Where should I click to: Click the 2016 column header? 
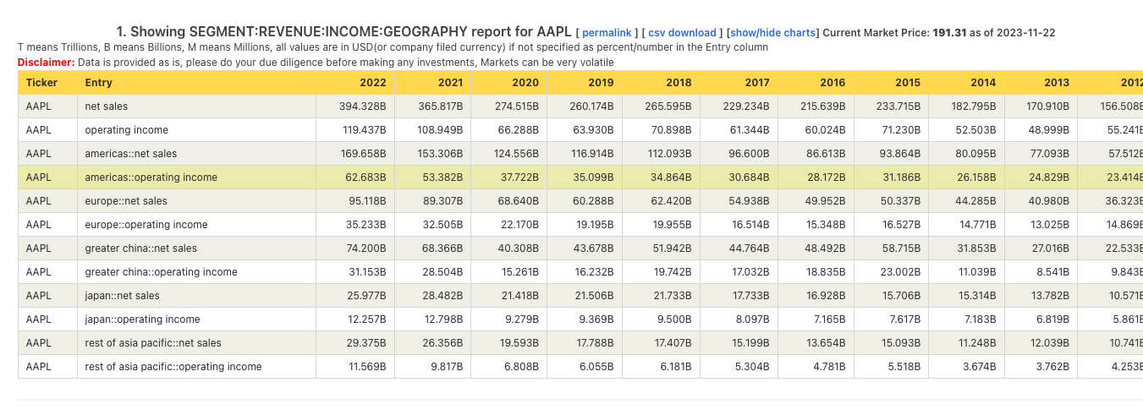pyautogui.click(x=816, y=83)
